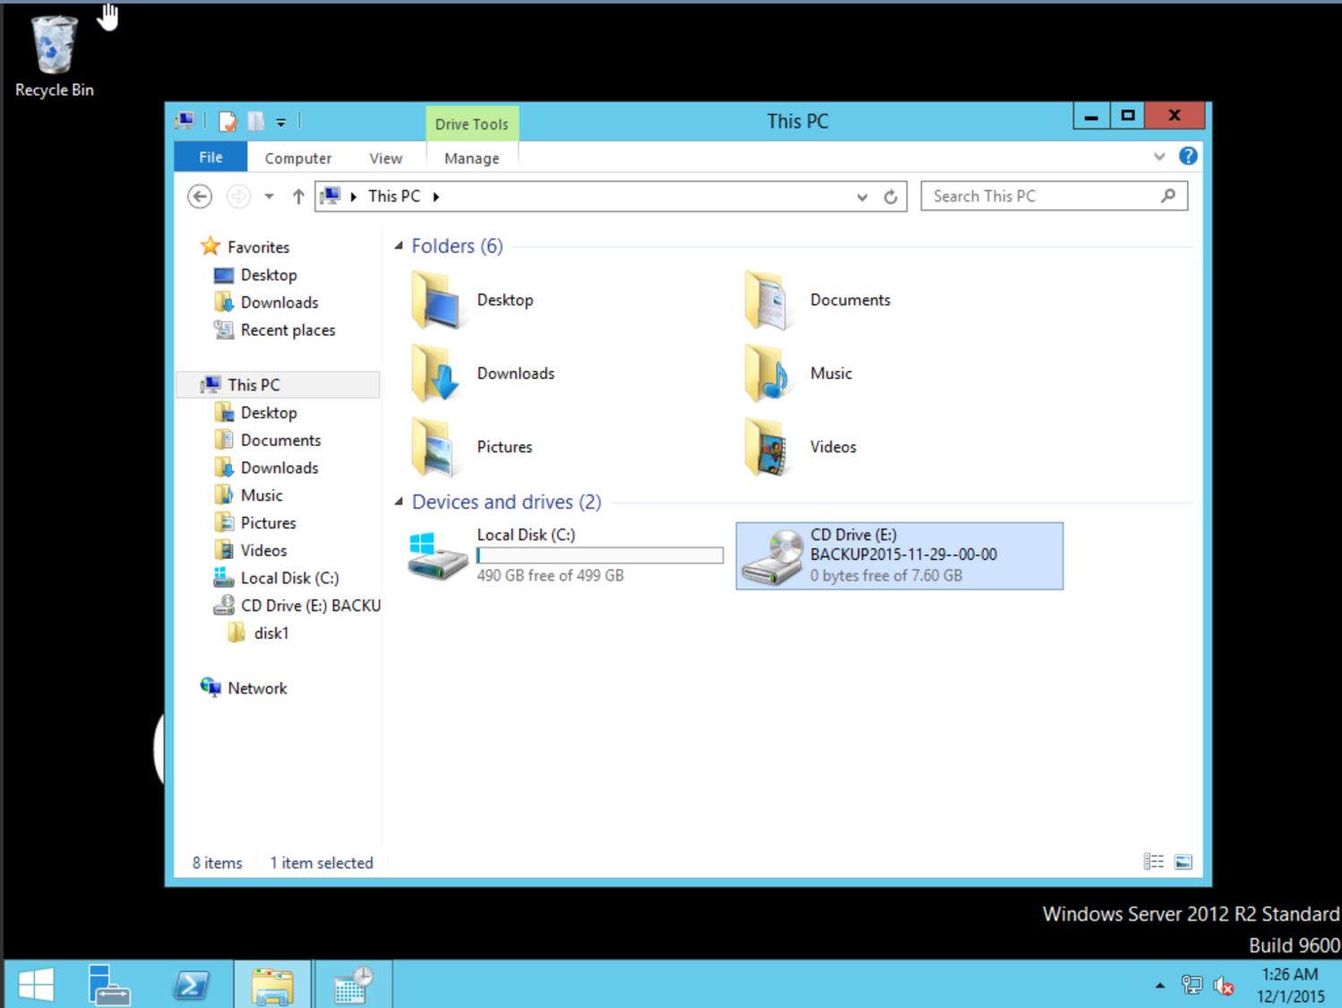
Task: Open Server Manager from the taskbar
Action: coord(109,985)
